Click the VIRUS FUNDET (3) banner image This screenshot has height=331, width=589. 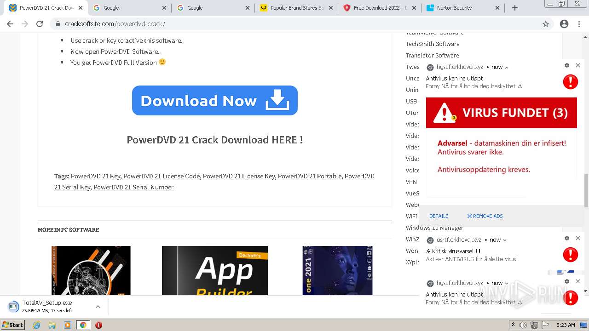502,113
